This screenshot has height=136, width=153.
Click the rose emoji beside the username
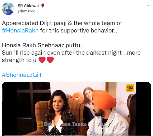43,6
